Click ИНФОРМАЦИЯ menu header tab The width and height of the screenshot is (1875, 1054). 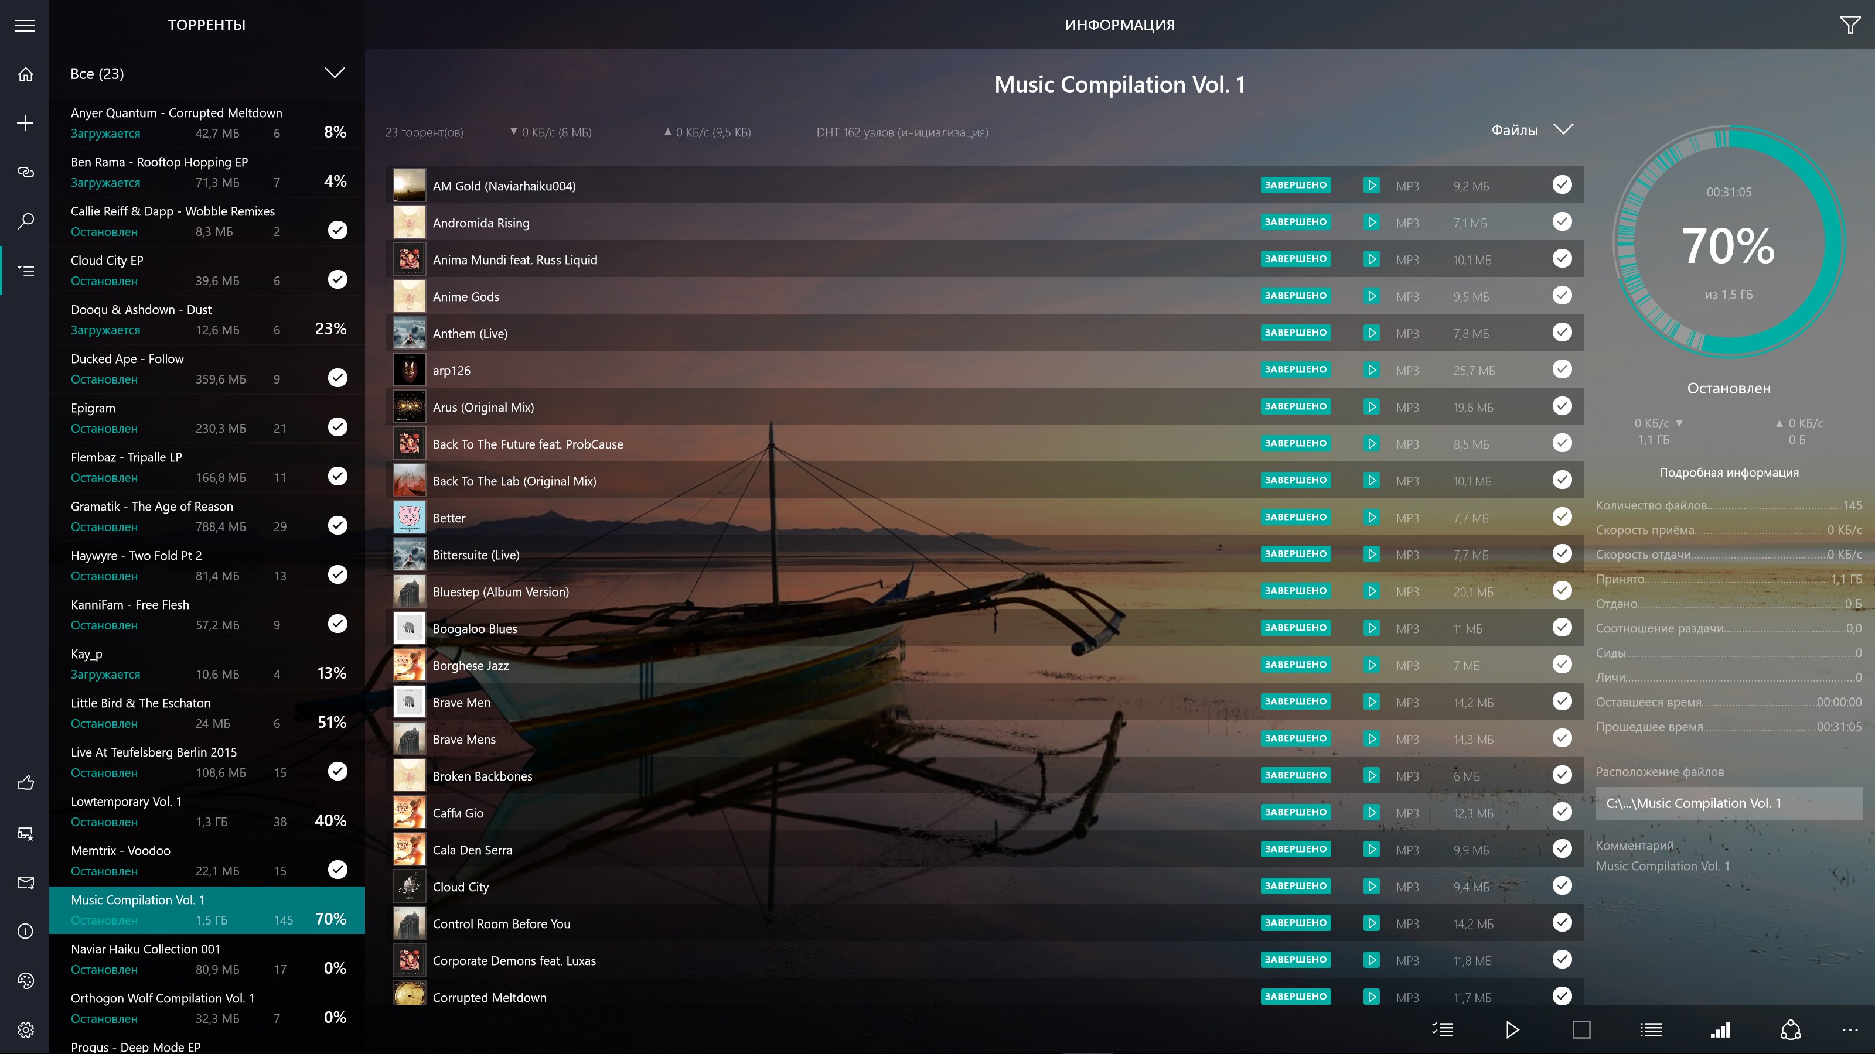(x=1119, y=25)
